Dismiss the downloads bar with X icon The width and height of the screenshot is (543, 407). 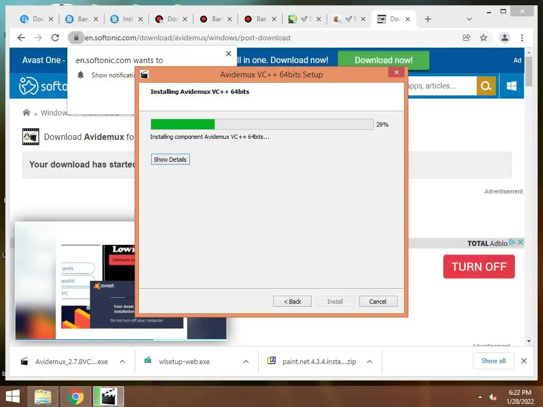click(524, 361)
